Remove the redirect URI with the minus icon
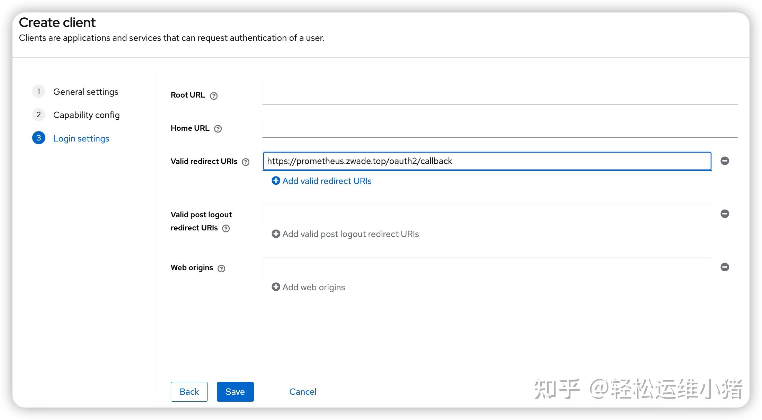Screen dimensions: 762x420 725,161
